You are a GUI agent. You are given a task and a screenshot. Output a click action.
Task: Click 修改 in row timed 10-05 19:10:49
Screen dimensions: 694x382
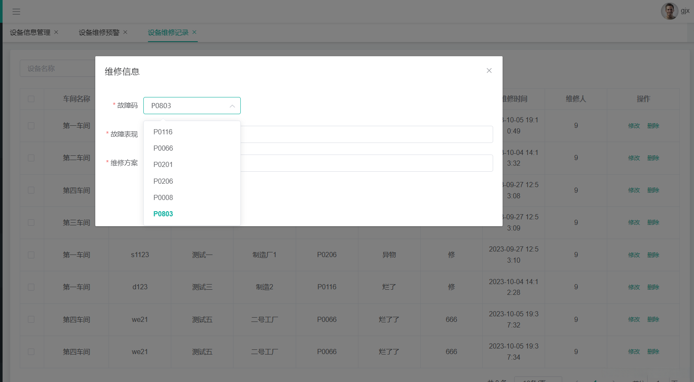tap(634, 126)
